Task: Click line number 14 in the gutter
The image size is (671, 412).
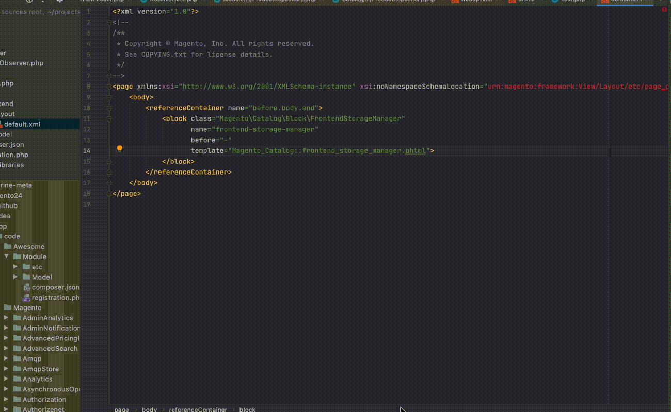Action: coord(87,151)
